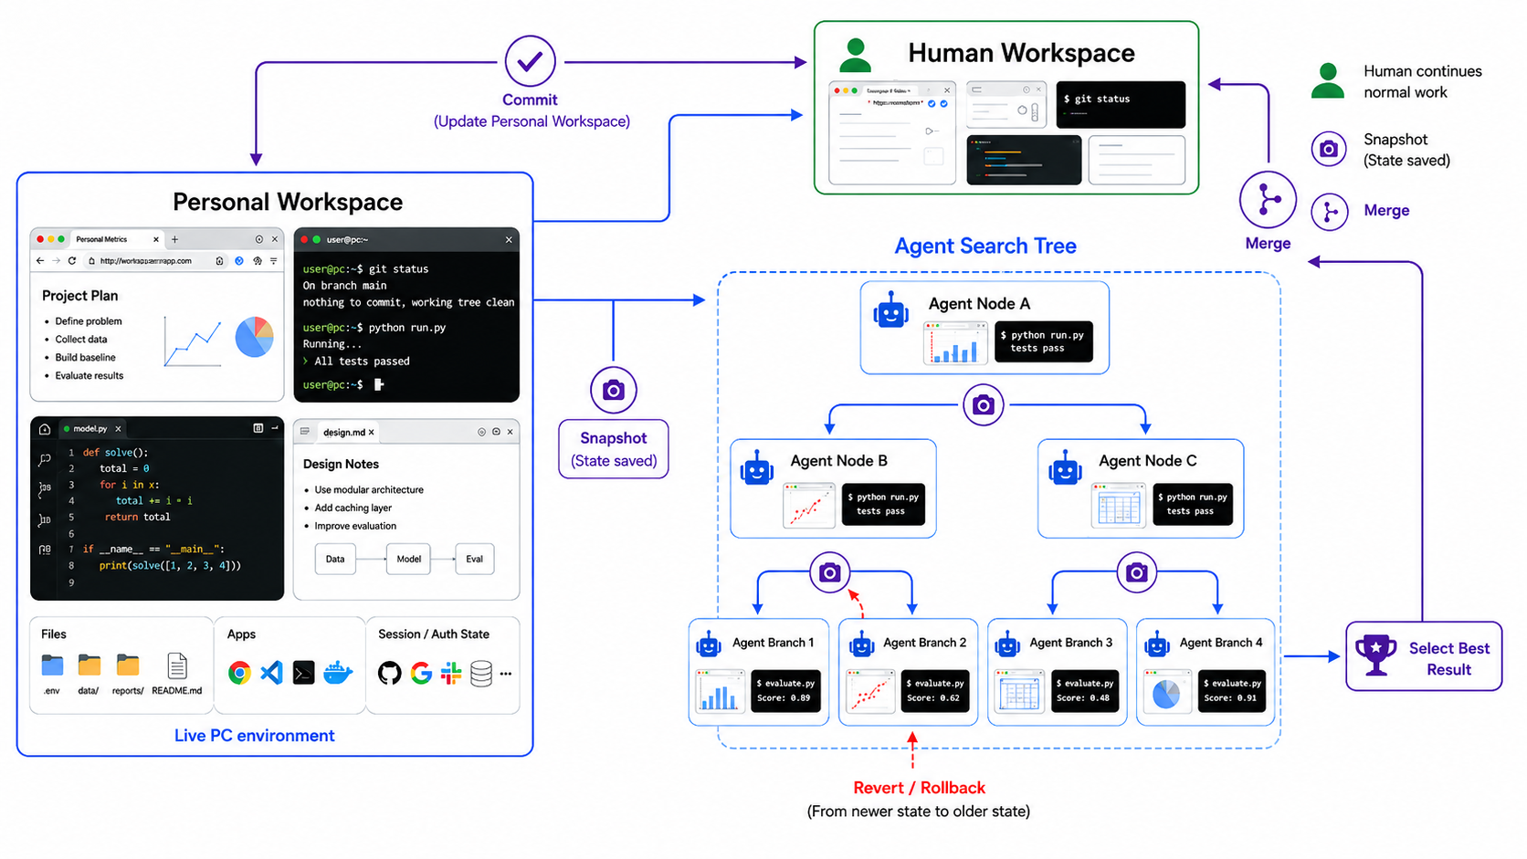Click the legend's person icon by Human continues normal work

(1328, 80)
